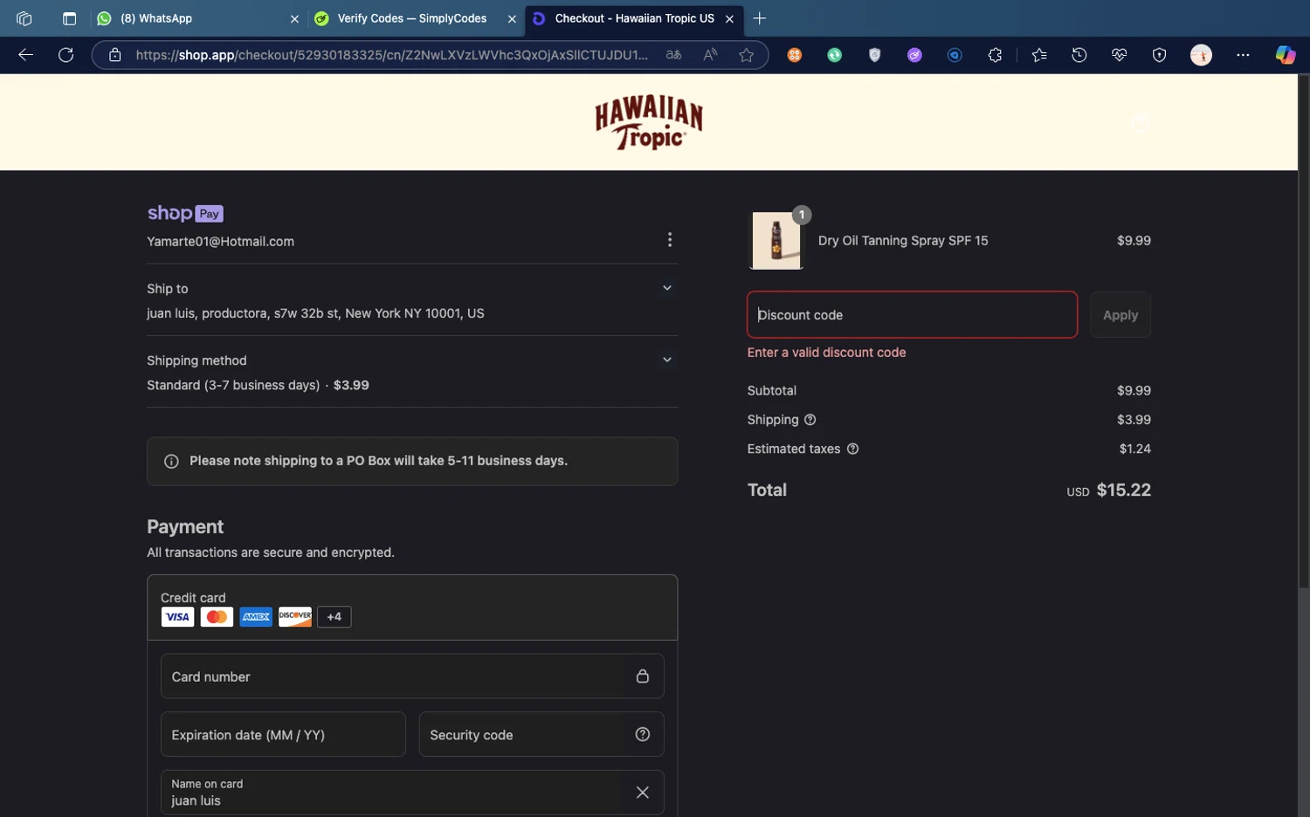1310x817 pixels.
Task: View site information via the lock icon
Action: click(x=114, y=55)
